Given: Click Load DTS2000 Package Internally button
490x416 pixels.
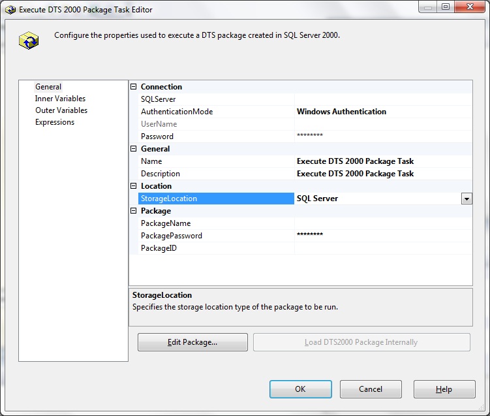Looking at the screenshot, I should [x=361, y=342].
